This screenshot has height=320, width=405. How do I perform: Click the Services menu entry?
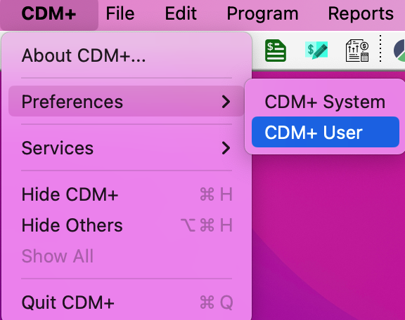[127, 148]
